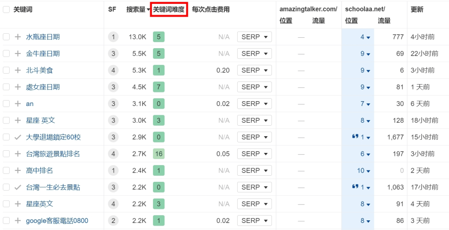Open position 6 dropdown for 台灣旅遊景點排名
This screenshot has height=230, width=449.
[365, 154]
